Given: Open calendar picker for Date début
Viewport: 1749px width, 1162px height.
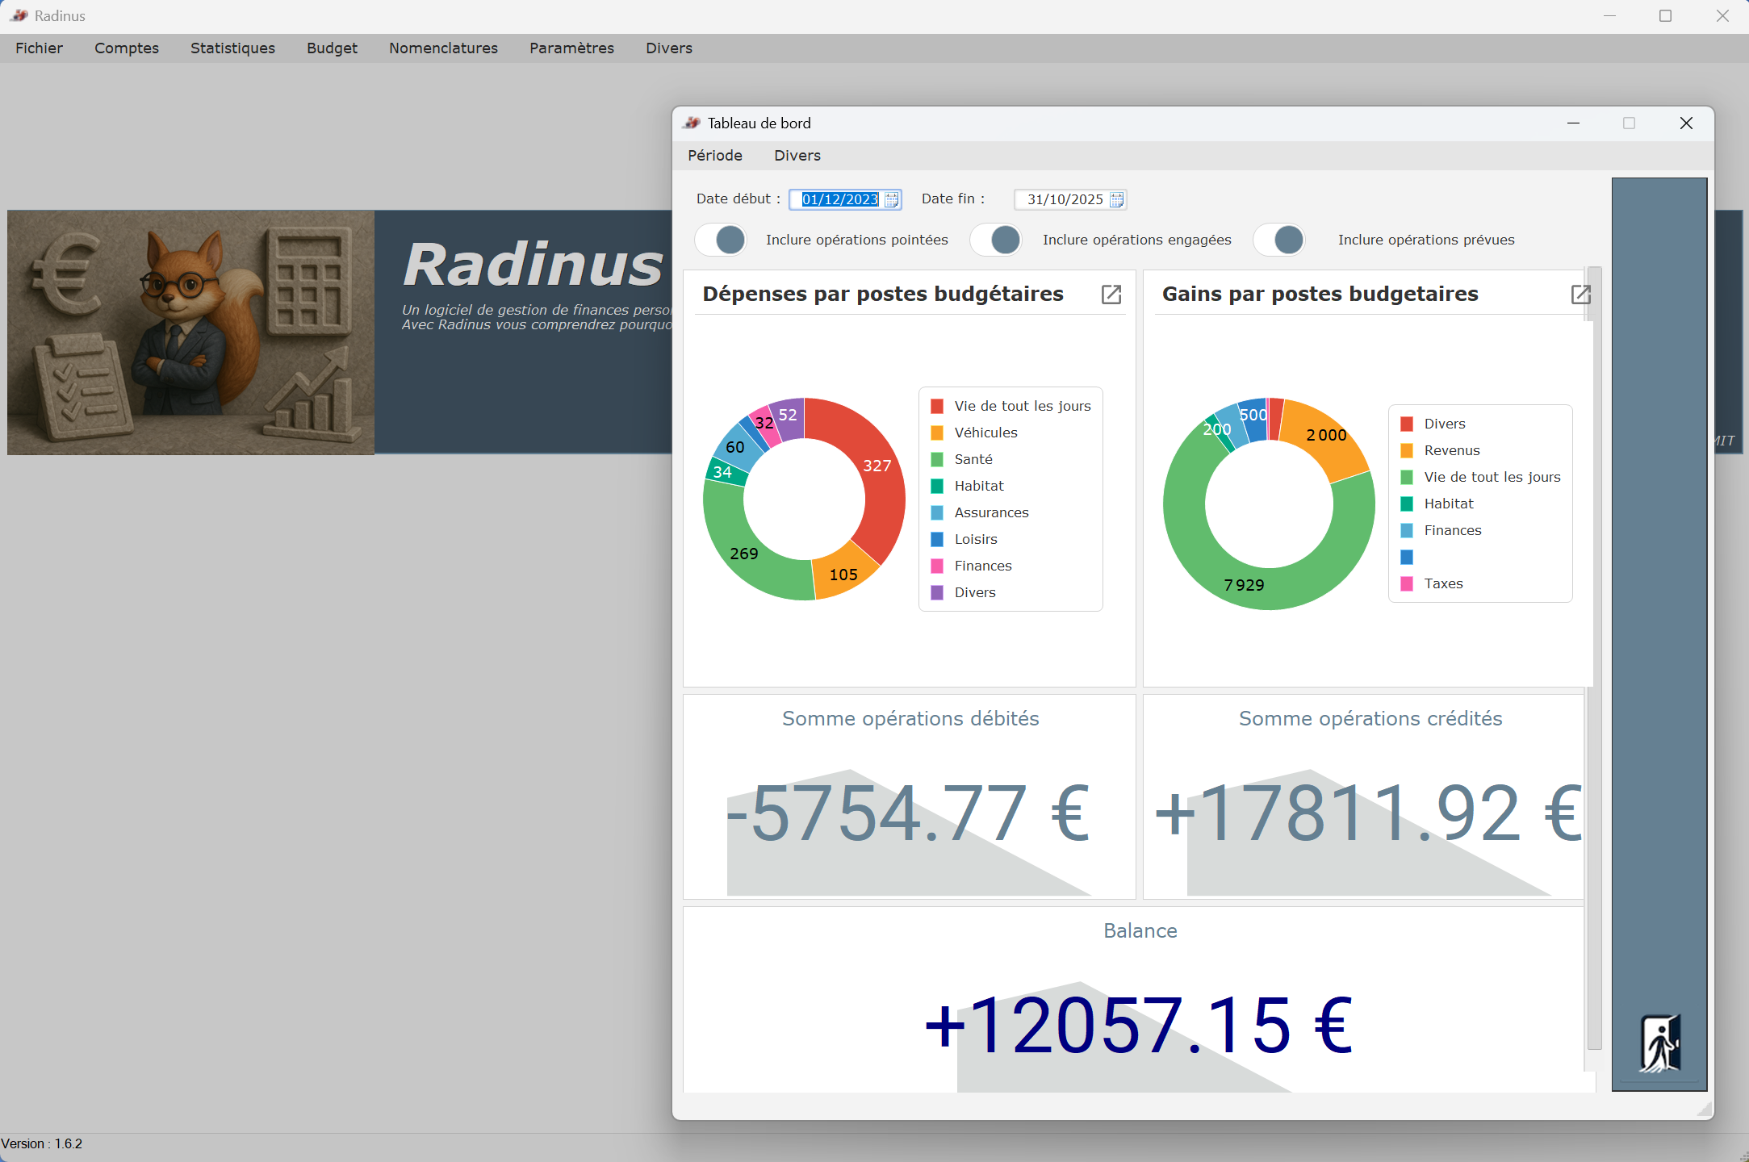Looking at the screenshot, I should (891, 200).
